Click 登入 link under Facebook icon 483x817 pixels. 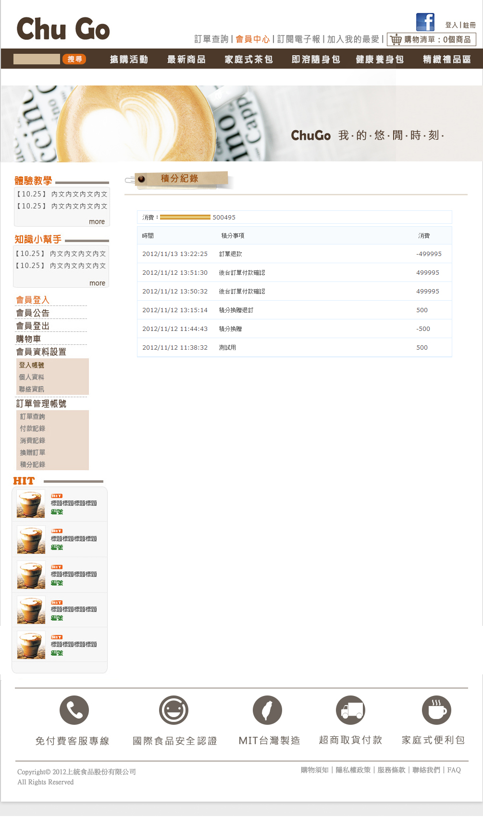451,25
